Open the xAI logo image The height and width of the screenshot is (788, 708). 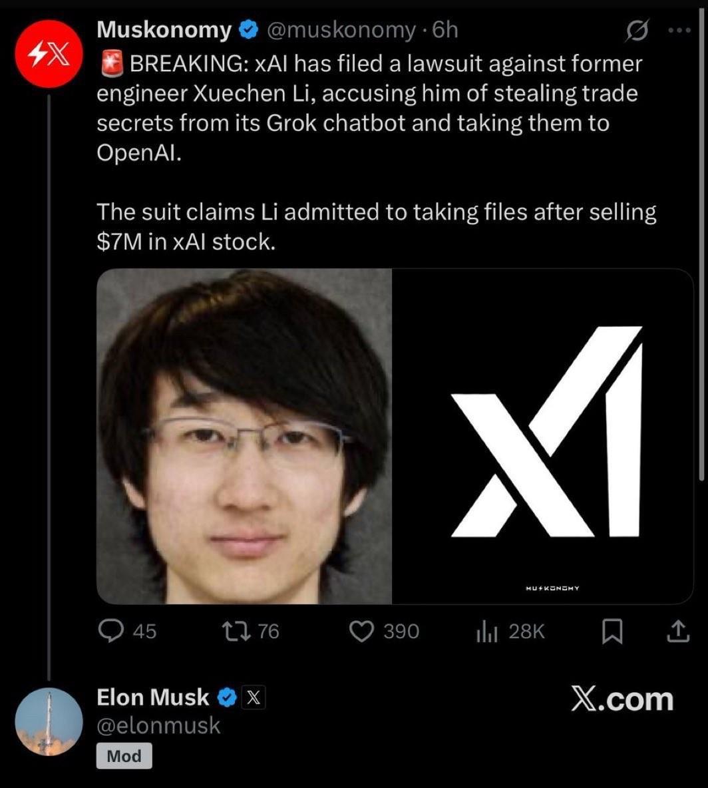543,436
